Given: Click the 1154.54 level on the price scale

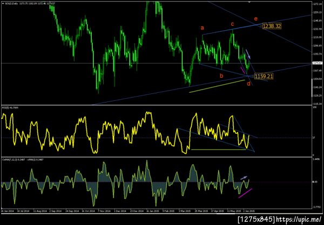Looking at the screenshot, I should [317, 79].
